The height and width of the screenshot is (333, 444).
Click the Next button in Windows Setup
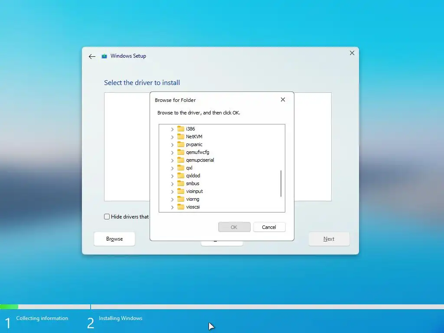click(329, 239)
